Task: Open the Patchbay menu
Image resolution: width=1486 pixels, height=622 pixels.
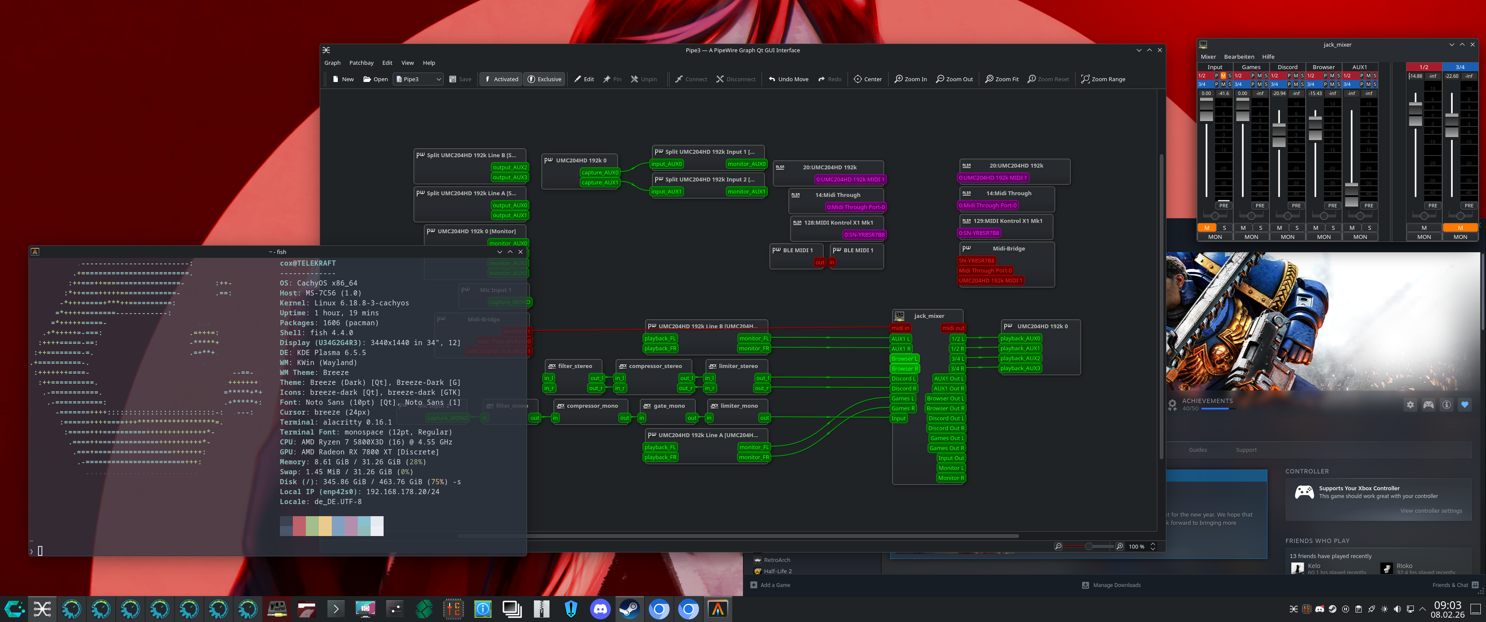Action: click(x=361, y=63)
